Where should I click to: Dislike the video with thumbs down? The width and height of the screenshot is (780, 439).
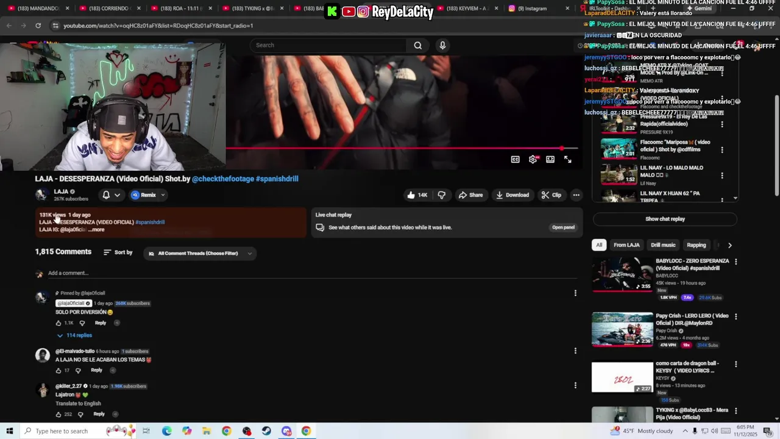442,195
